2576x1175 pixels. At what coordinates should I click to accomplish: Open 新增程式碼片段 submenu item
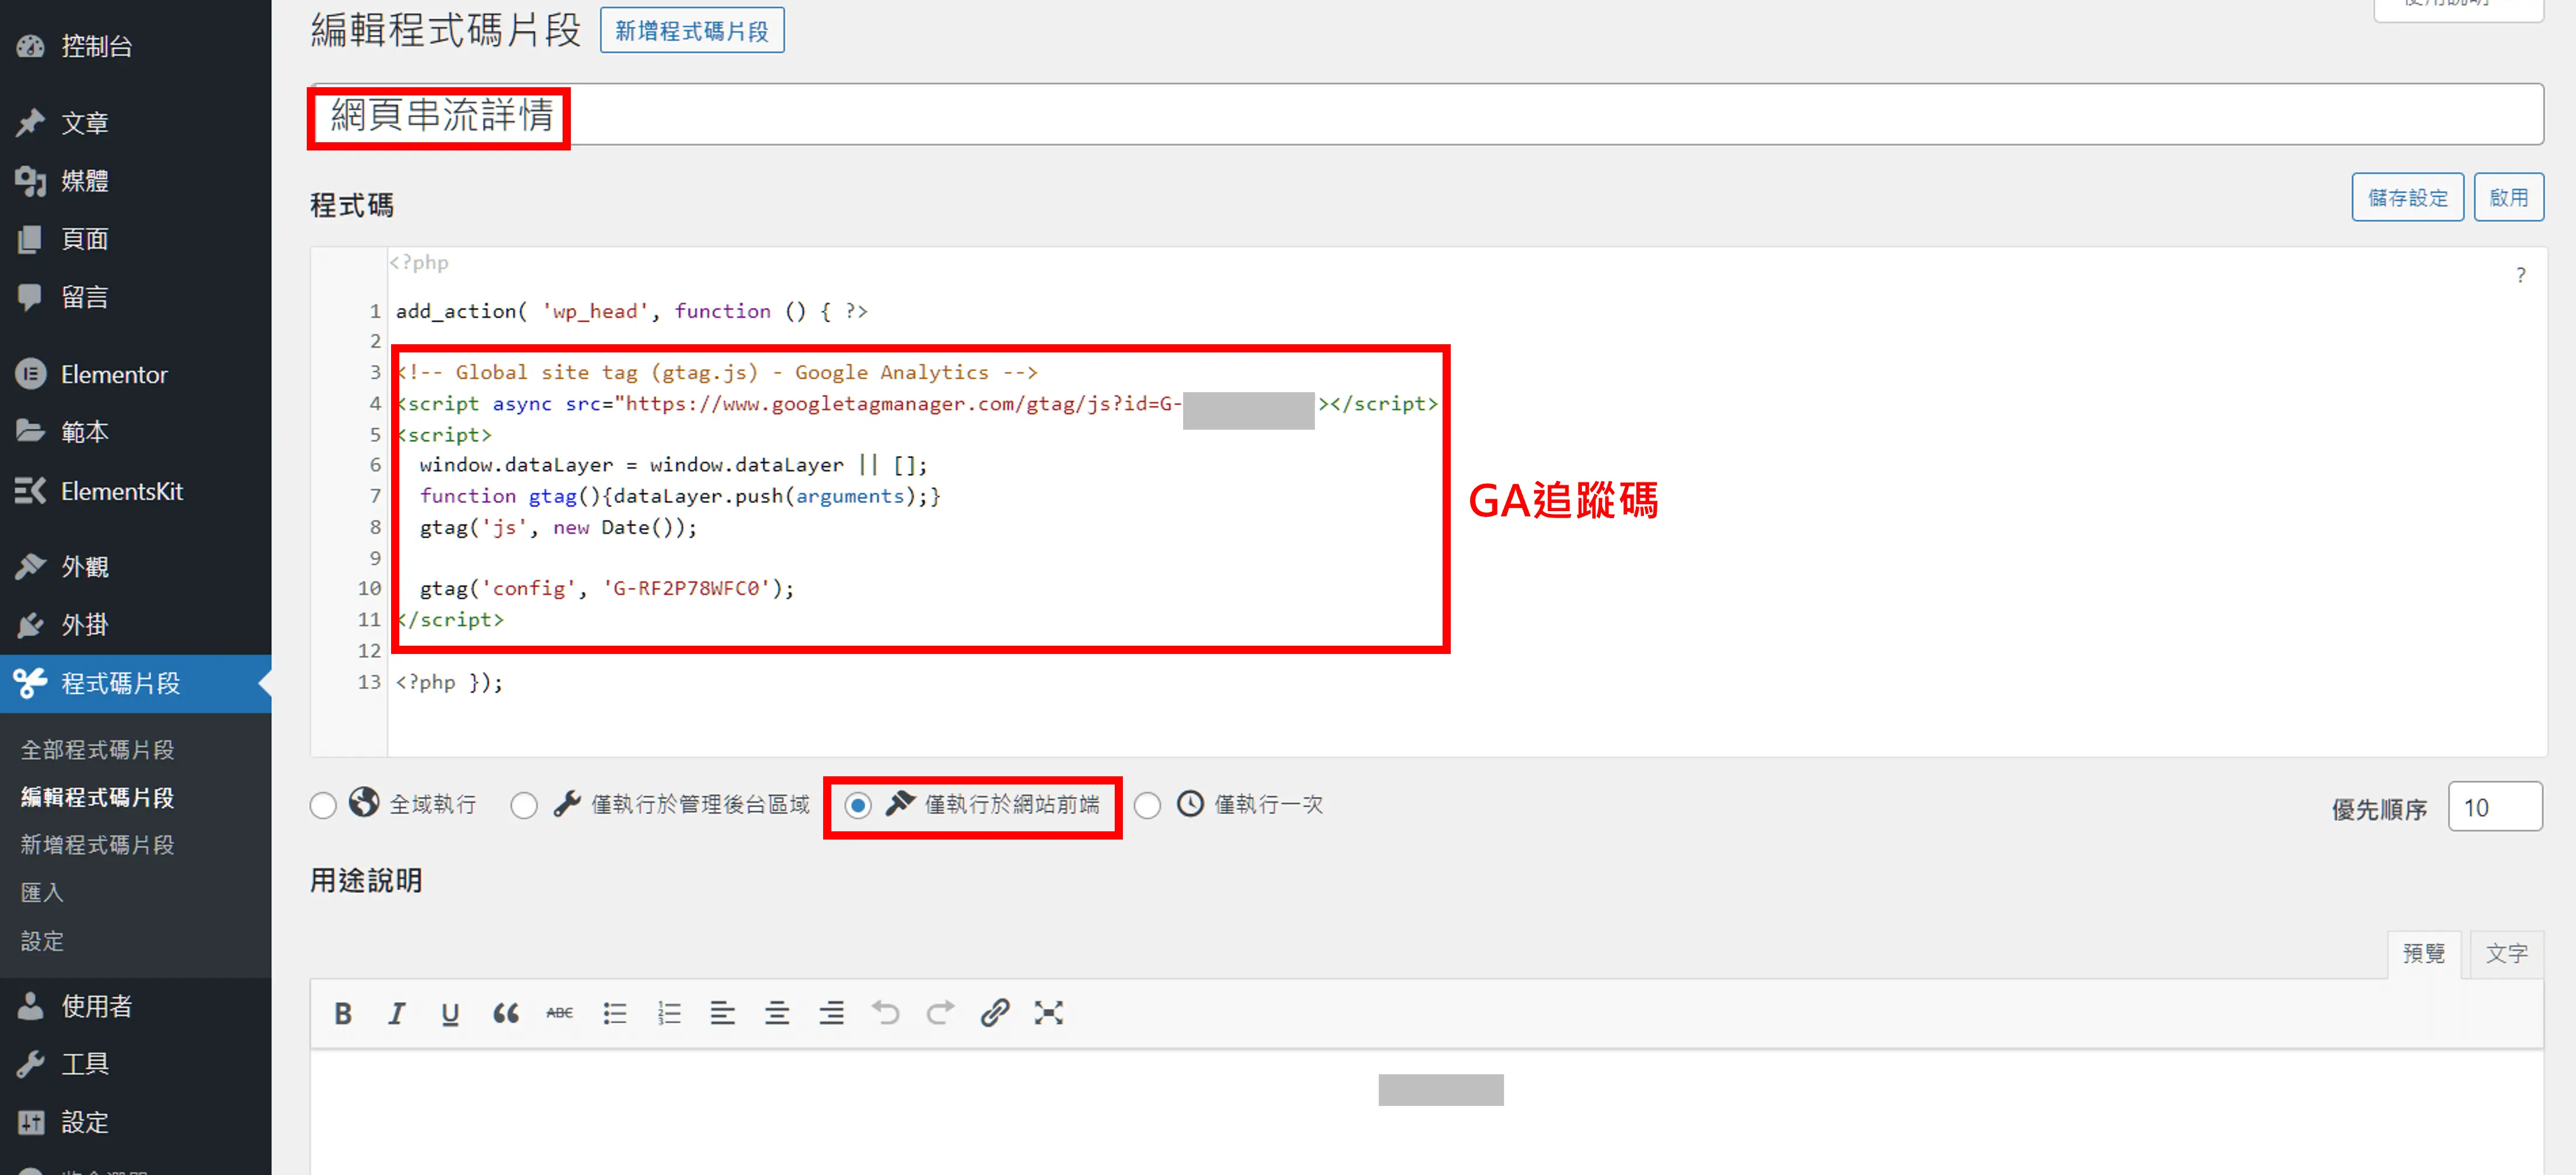coord(98,845)
